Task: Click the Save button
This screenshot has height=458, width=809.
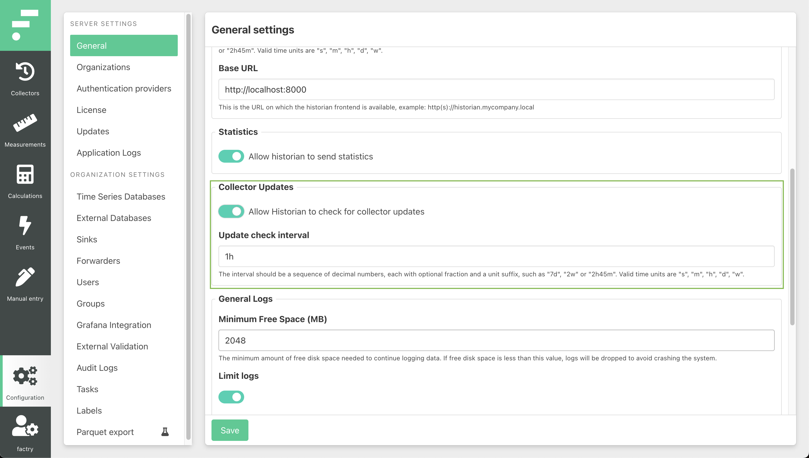Action: click(x=230, y=430)
